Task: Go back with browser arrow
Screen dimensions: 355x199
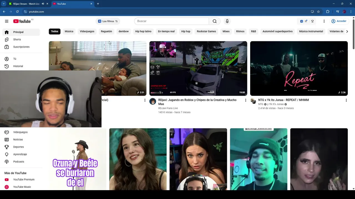Action: (4, 12)
